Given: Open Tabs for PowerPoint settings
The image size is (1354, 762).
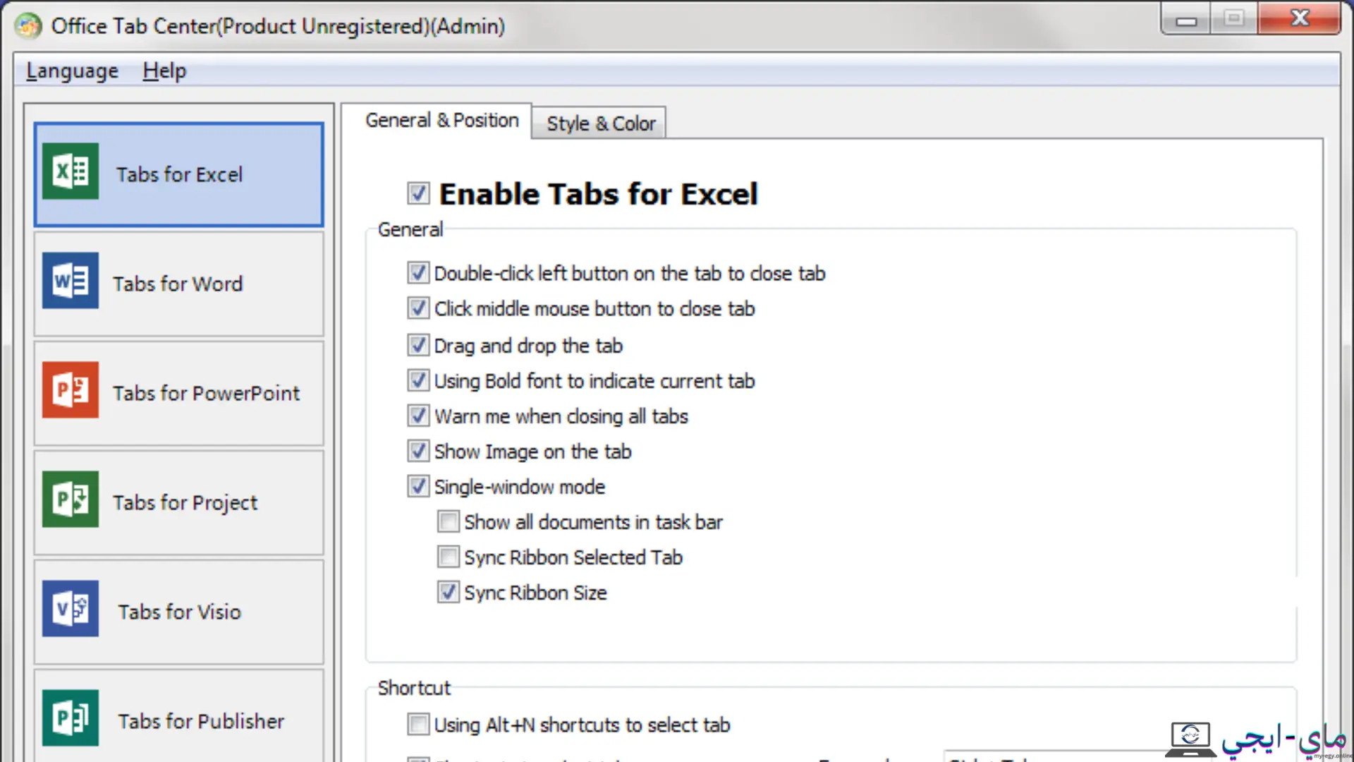Looking at the screenshot, I should pos(179,393).
